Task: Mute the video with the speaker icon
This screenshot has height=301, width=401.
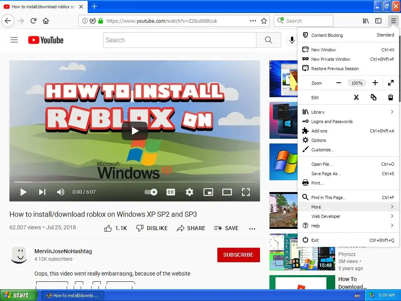Action: coord(61,192)
